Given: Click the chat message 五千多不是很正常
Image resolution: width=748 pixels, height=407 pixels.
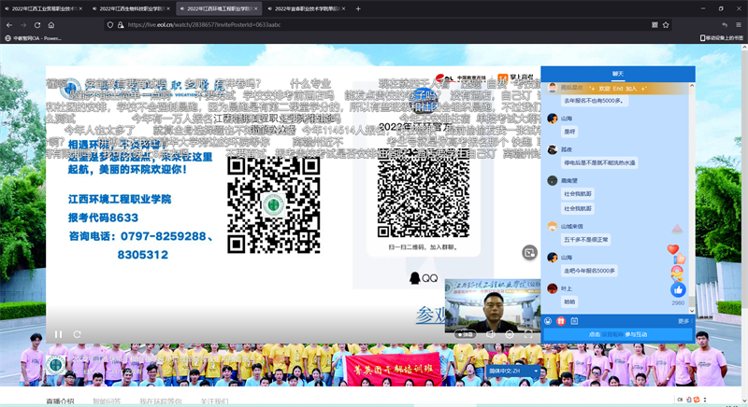Looking at the screenshot, I should tap(586, 240).
